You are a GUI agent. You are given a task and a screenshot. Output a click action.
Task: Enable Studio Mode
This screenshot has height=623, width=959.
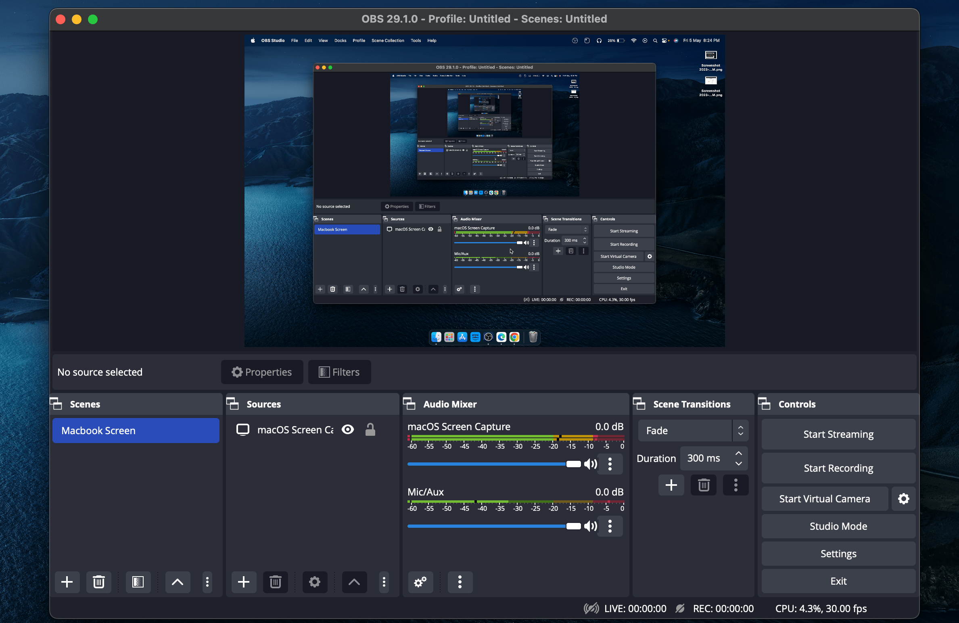pos(838,526)
